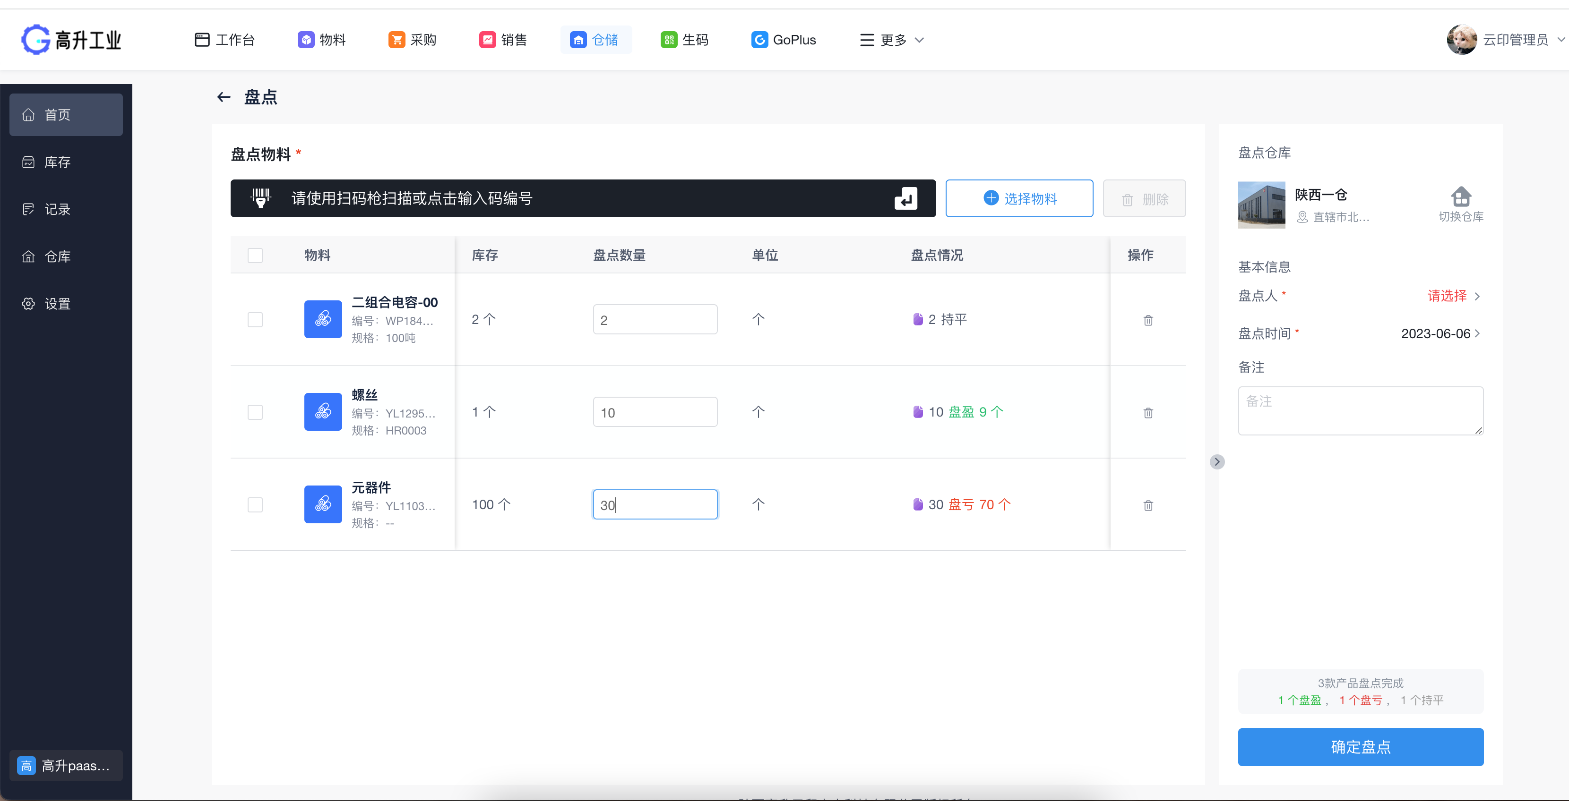The height and width of the screenshot is (801, 1569).
Task: Select the 记录 sidebar menu item
Action: [66, 209]
